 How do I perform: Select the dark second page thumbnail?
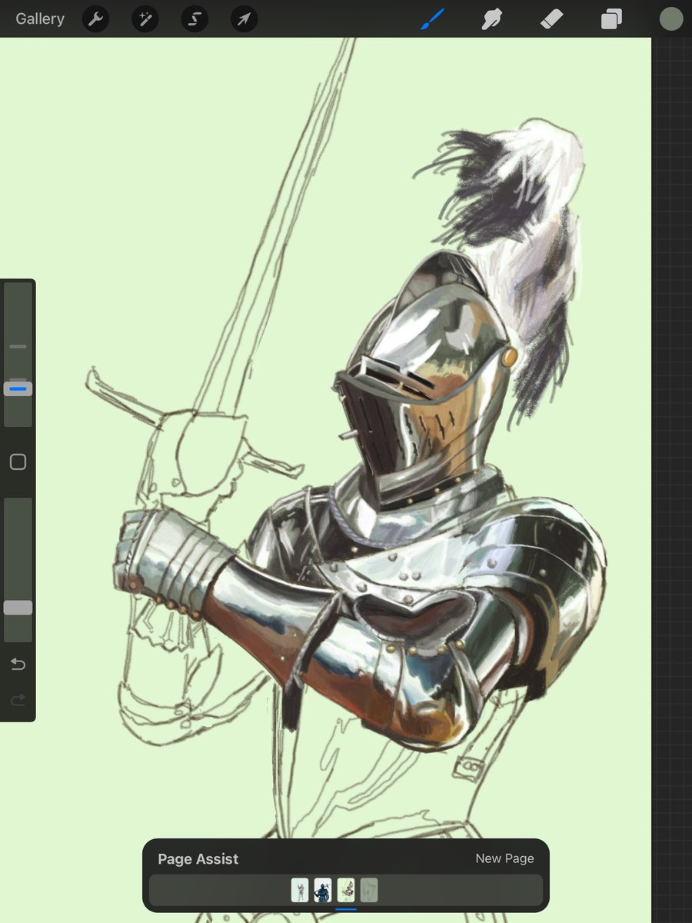[x=323, y=890]
